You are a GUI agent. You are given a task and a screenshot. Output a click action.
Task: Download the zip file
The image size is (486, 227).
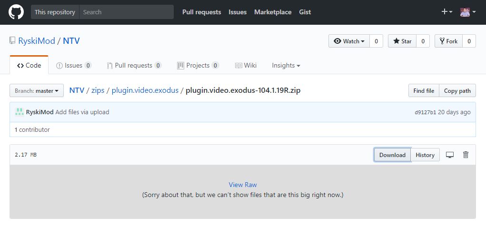pos(392,155)
